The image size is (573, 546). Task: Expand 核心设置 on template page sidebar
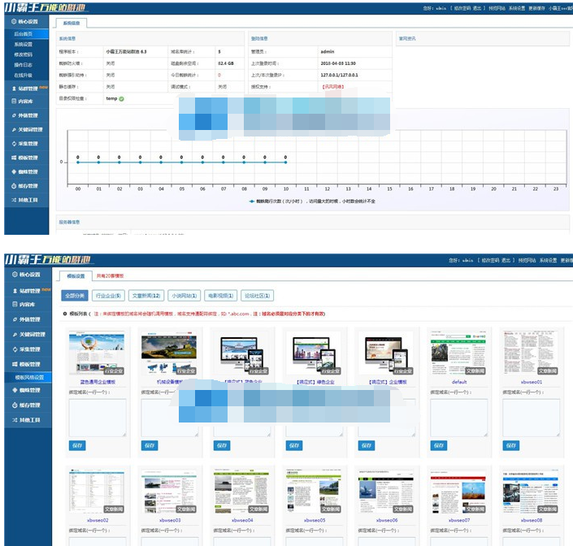(x=28, y=275)
